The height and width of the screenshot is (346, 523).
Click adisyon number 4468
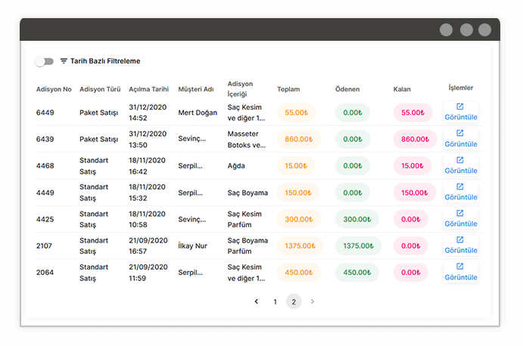45,166
